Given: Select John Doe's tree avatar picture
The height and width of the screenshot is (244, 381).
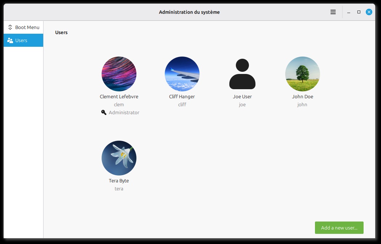Looking at the screenshot, I should pyautogui.click(x=302, y=74).
